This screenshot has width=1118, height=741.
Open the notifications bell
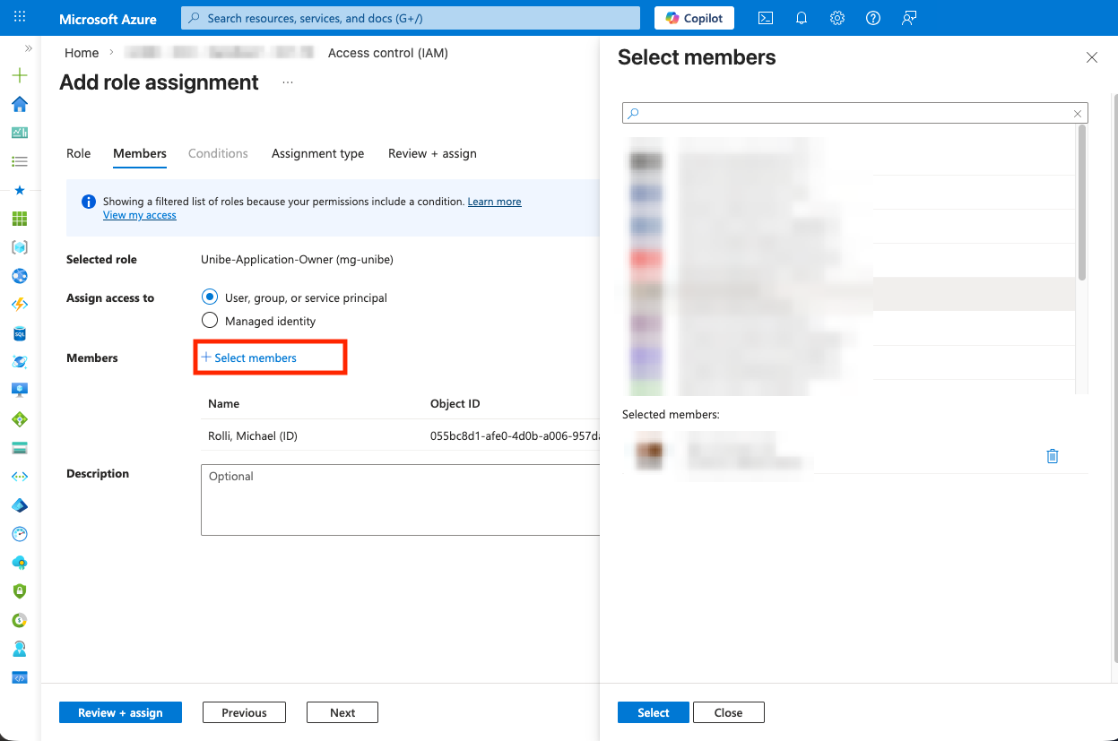pyautogui.click(x=802, y=18)
